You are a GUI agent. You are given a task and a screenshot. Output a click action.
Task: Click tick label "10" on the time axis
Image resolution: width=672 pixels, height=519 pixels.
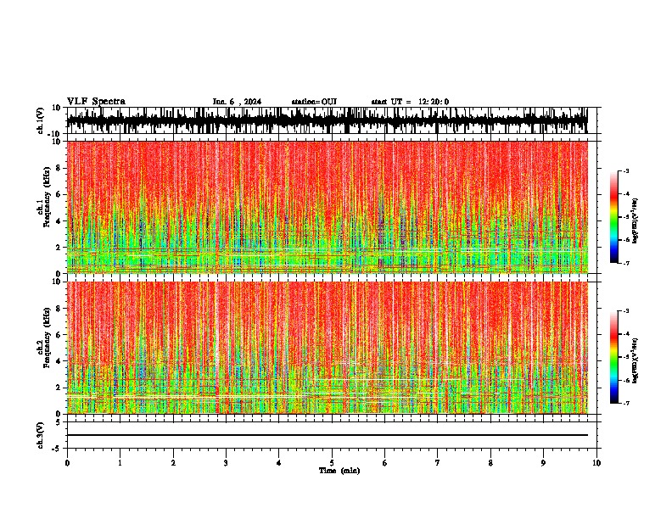[x=596, y=463]
